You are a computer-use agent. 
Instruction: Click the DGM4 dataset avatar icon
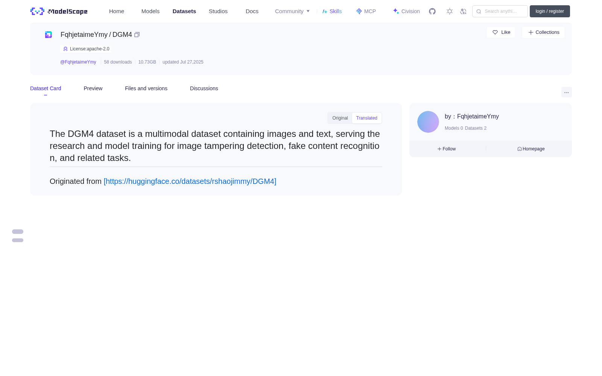pos(49,35)
